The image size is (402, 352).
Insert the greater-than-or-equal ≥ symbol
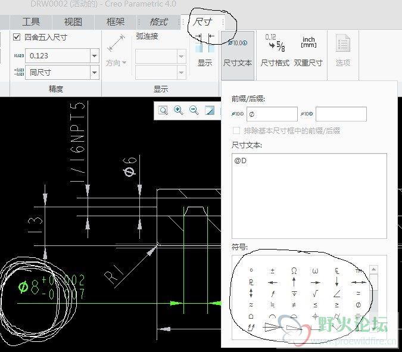click(x=337, y=305)
